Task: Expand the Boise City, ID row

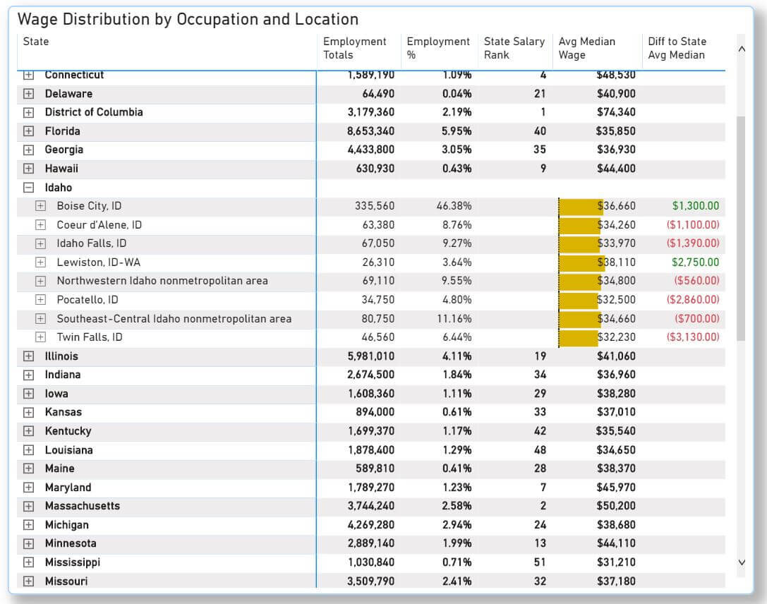Action: pos(41,206)
